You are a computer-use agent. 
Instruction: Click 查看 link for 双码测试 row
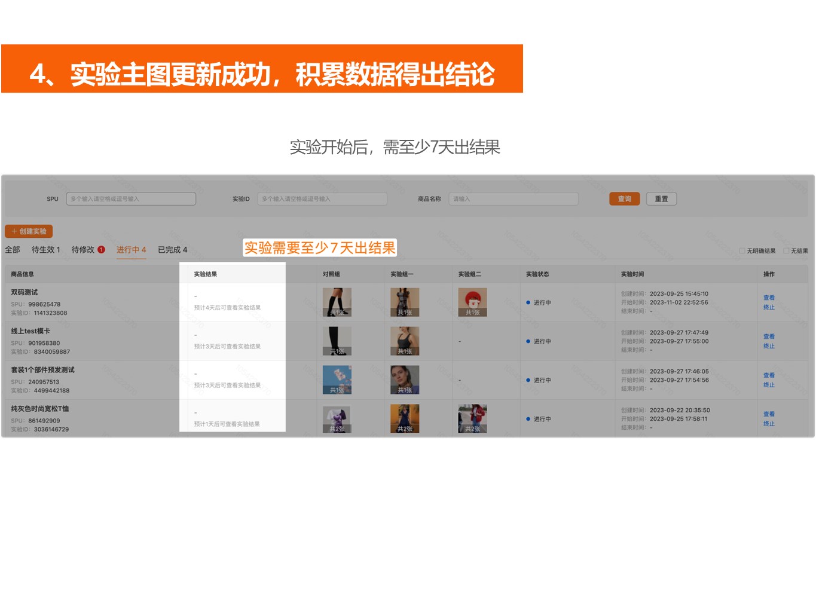click(x=769, y=298)
